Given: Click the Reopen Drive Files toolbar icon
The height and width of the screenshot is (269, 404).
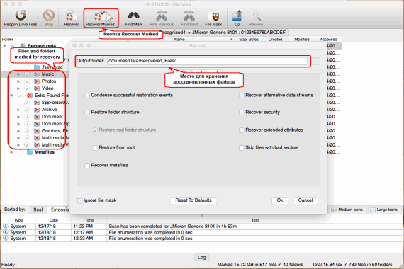Looking at the screenshot, I should [x=21, y=16].
